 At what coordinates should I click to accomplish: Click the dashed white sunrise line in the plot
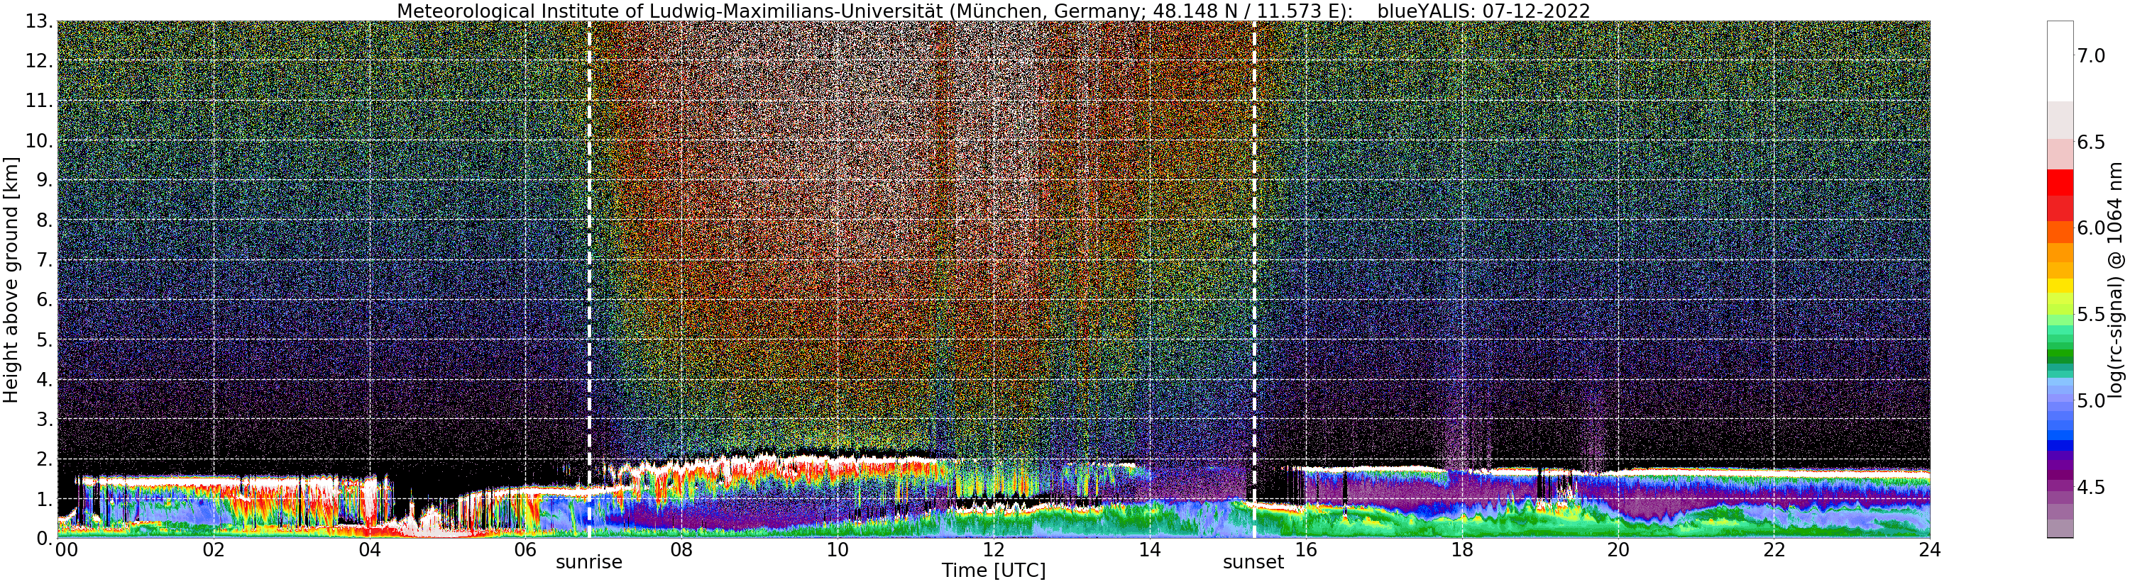coord(590,280)
